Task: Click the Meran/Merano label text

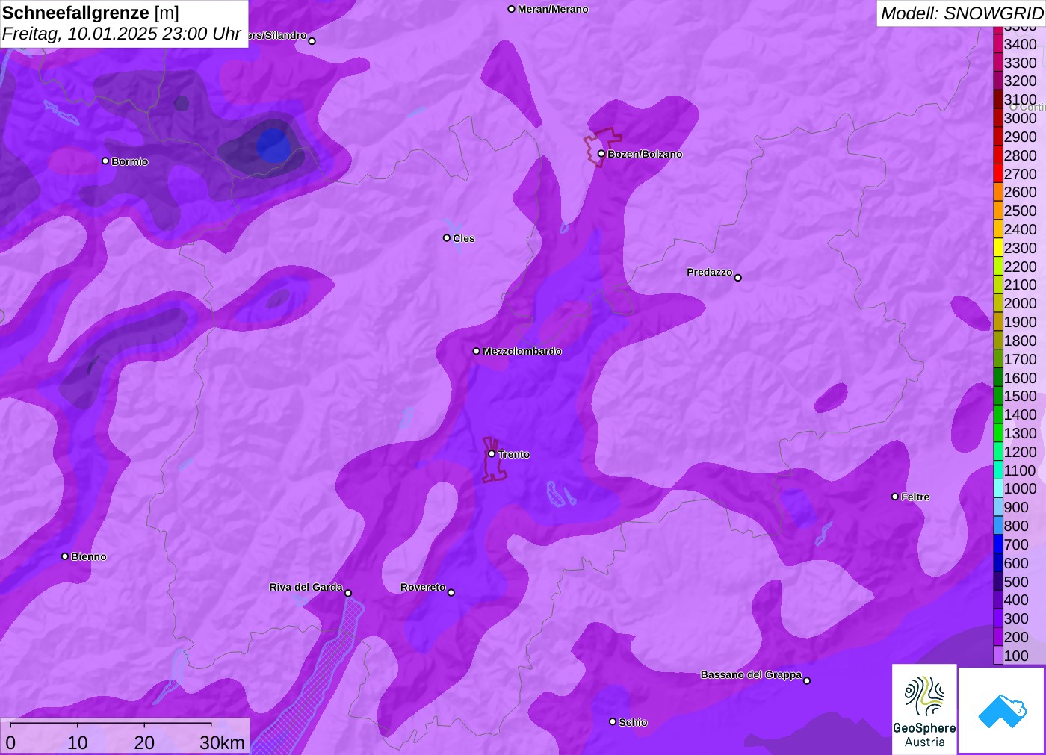Action: (x=553, y=9)
